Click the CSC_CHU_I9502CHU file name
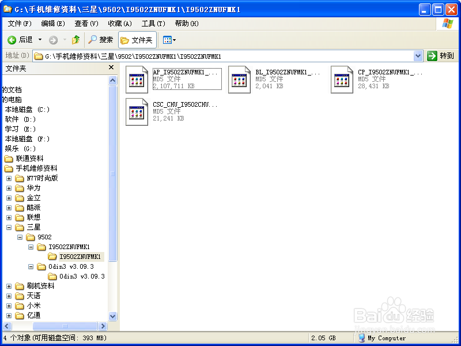Image resolution: width=461 pixels, height=346 pixels. (x=185, y=105)
